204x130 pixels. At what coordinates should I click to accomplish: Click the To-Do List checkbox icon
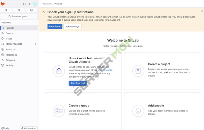coord(3,49)
